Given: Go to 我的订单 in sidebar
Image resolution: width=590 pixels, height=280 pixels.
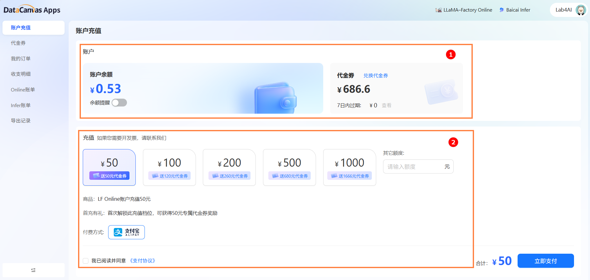Looking at the screenshot, I should (x=21, y=59).
